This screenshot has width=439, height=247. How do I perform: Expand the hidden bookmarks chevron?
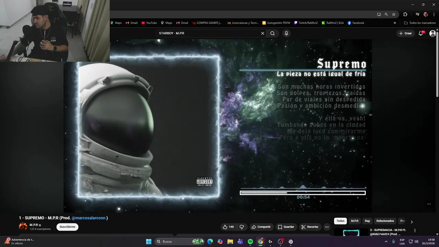coord(395,23)
